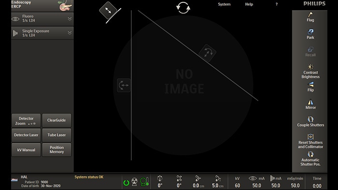Viewport: 338px width, 190px height.
Task: Enable Automatic Shutter Pos.
Action: point(310,159)
